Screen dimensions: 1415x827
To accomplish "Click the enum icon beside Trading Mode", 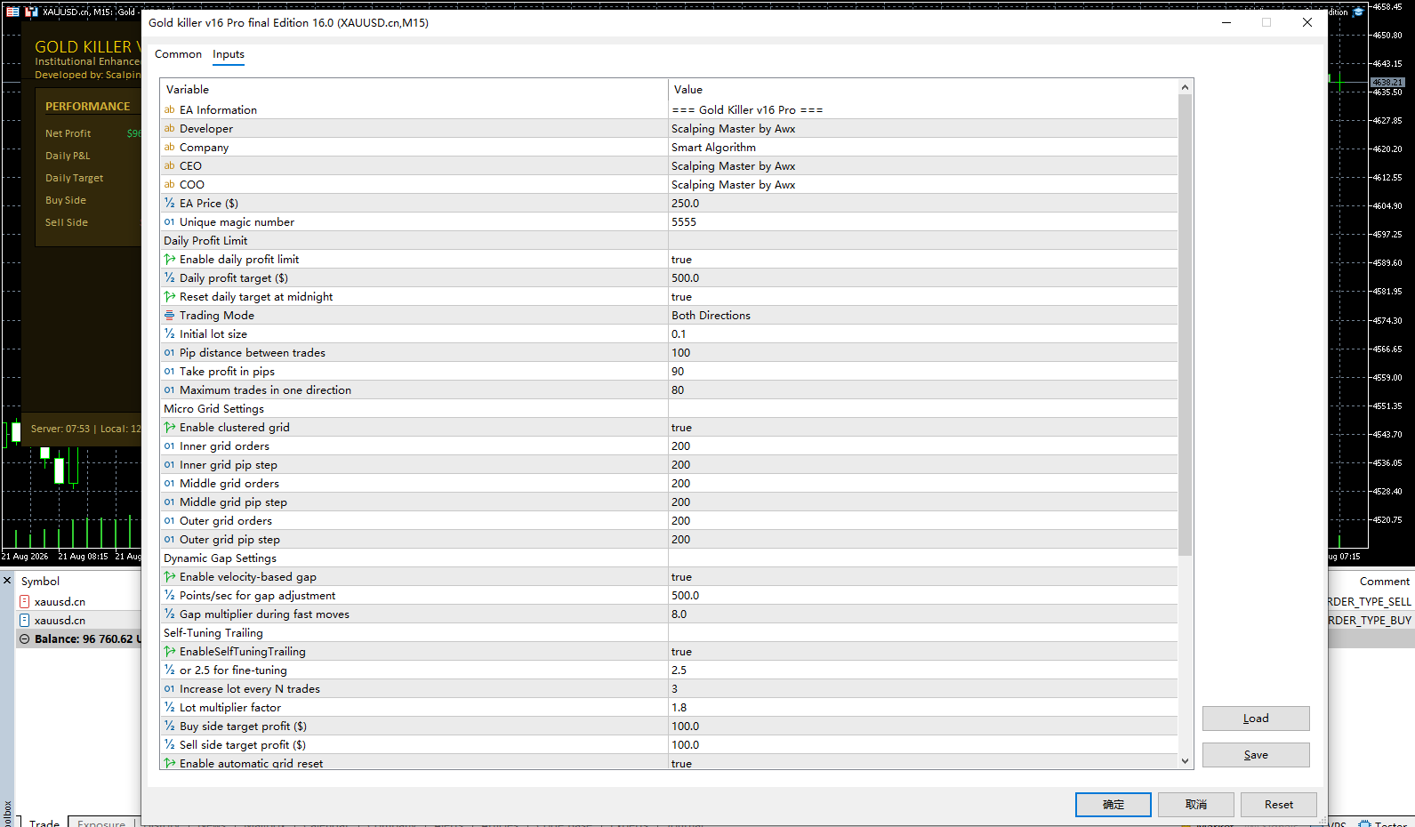I will click(169, 316).
